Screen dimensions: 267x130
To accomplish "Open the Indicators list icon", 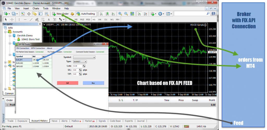I will pyautogui.click(x=153, y=14).
